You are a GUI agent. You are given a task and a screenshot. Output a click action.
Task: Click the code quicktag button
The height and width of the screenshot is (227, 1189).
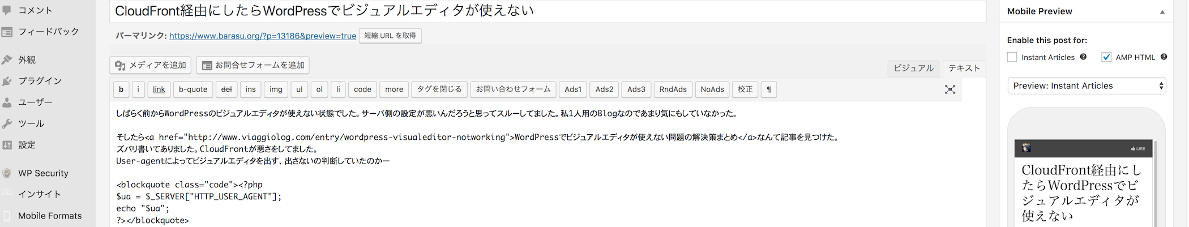(x=362, y=89)
